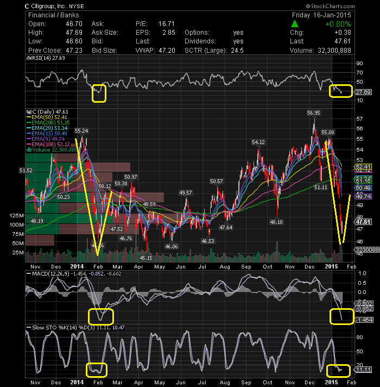380x387 pixels.
Task: Click the 47.61 last price tag on right axis
Action: pos(363,222)
